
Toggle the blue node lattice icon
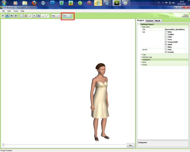pos(39,16)
